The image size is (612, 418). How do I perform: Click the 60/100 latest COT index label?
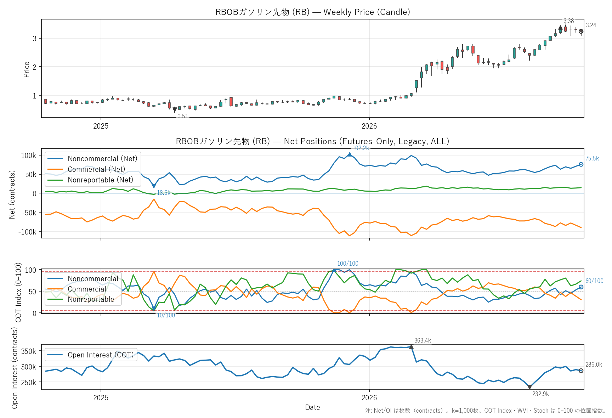pyautogui.click(x=594, y=281)
